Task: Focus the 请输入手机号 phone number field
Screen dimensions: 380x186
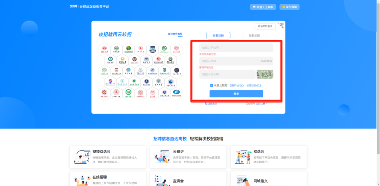Action: coord(236,48)
